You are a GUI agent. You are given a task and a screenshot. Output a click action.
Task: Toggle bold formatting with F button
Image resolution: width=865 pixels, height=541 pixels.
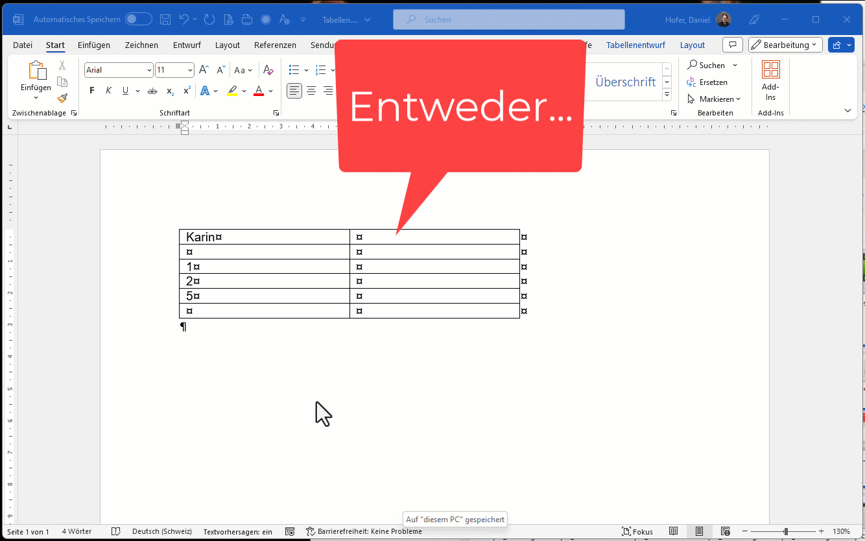(92, 91)
